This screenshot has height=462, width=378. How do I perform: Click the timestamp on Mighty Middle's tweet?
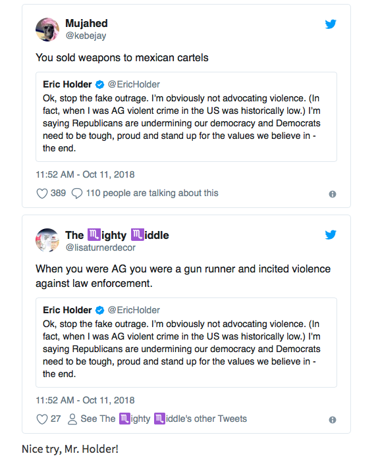coord(85,400)
